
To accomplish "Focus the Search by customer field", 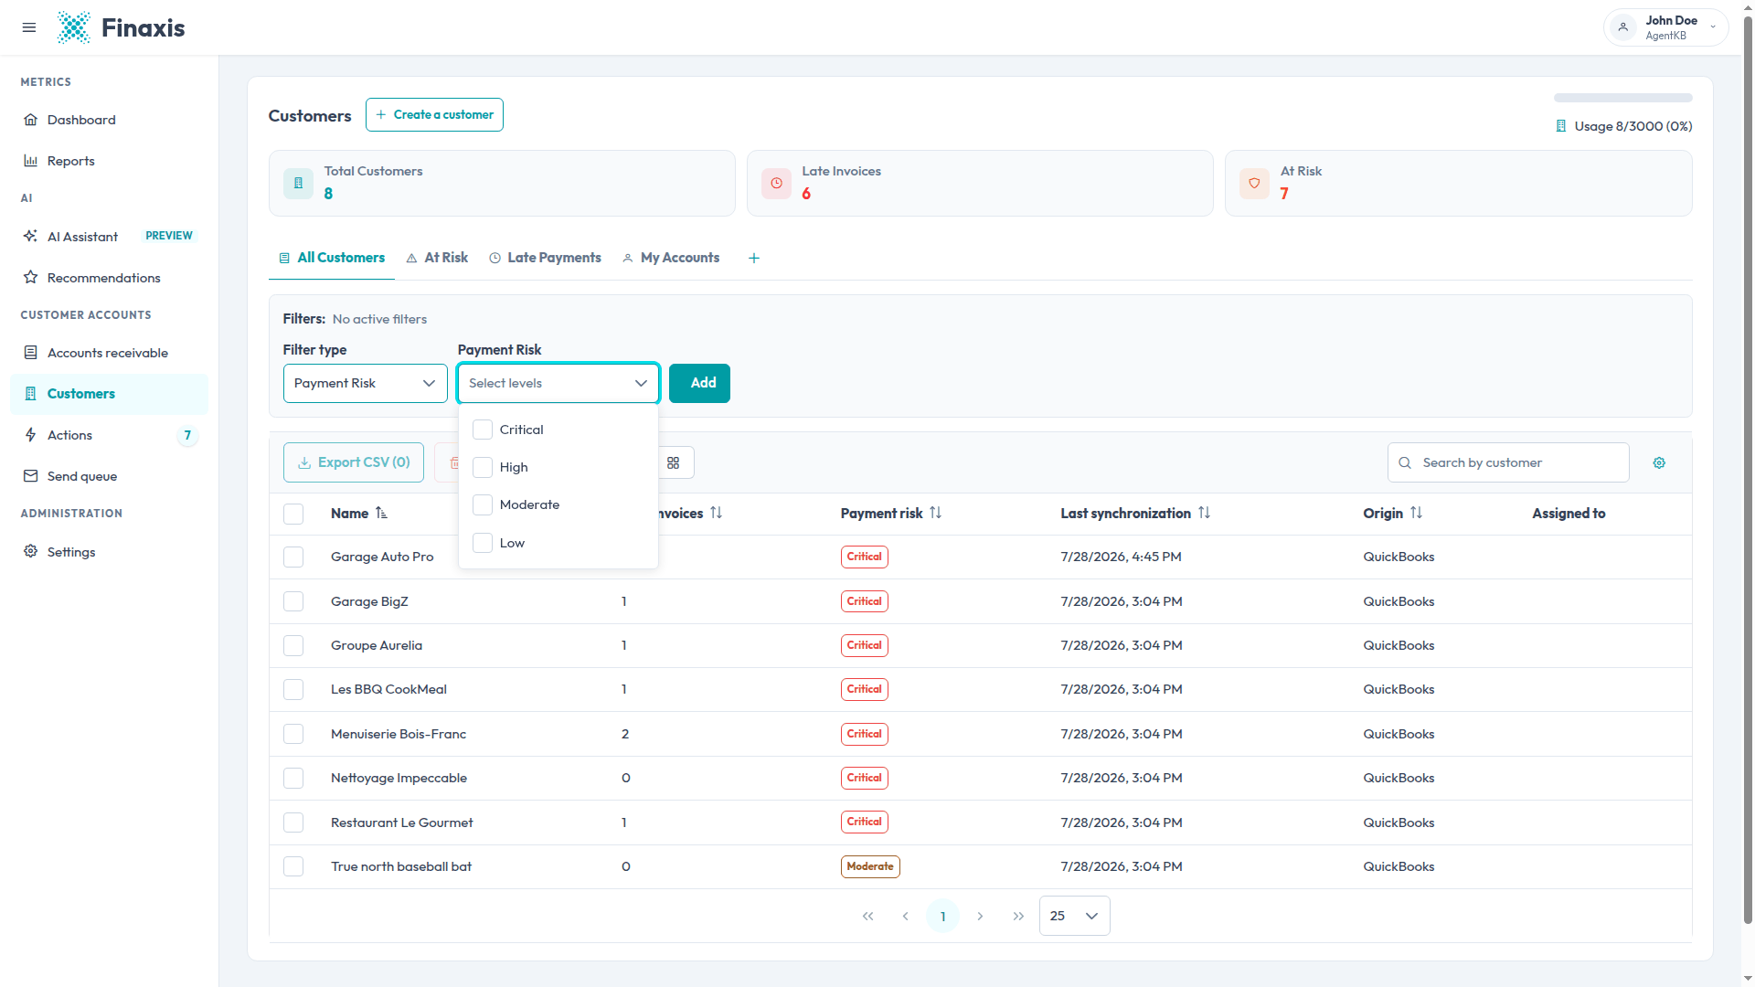I will point(1508,462).
